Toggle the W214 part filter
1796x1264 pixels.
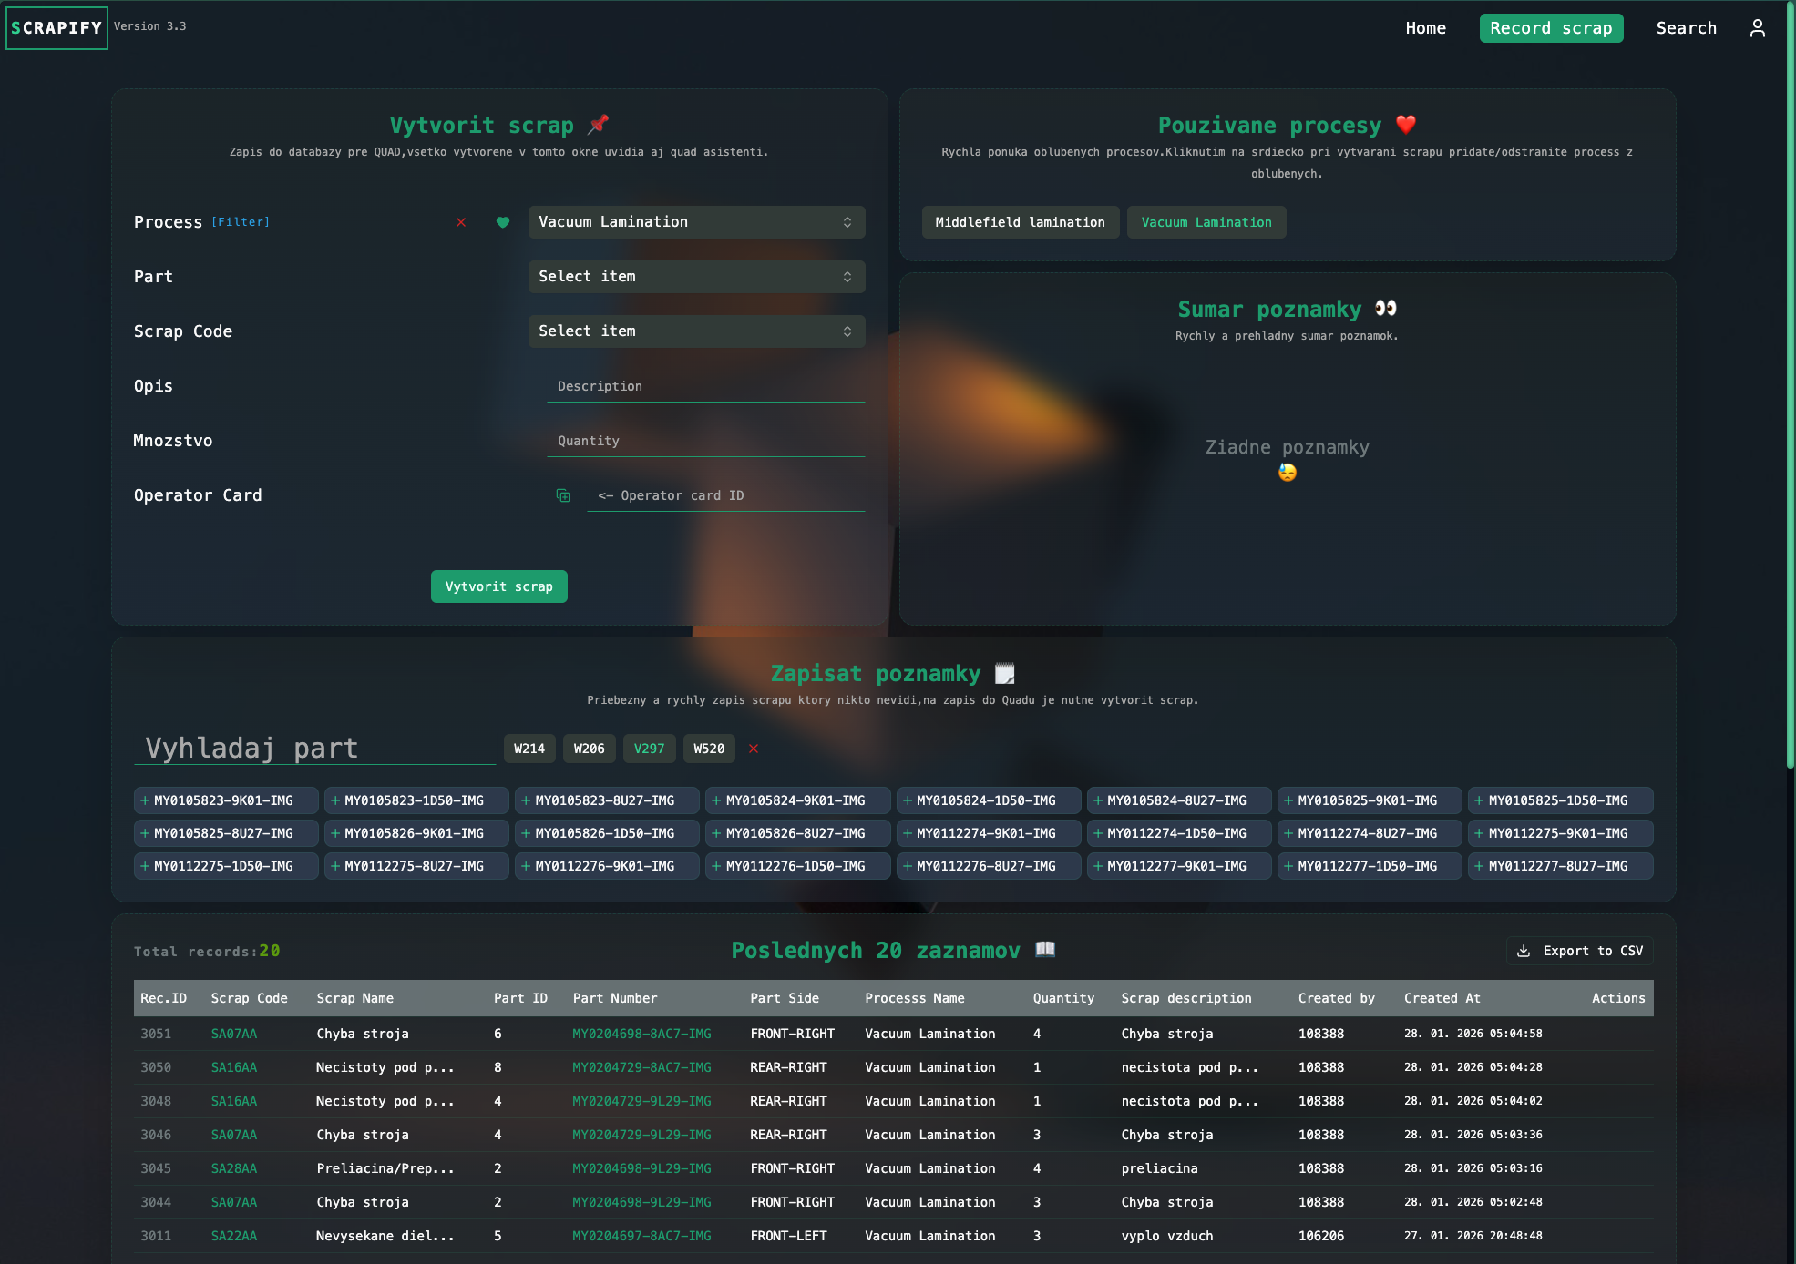point(529,749)
